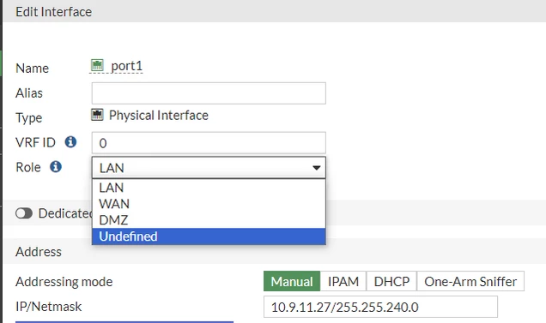This screenshot has height=323, width=546.
Task: Click the Role info icon
Action: [56, 166]
